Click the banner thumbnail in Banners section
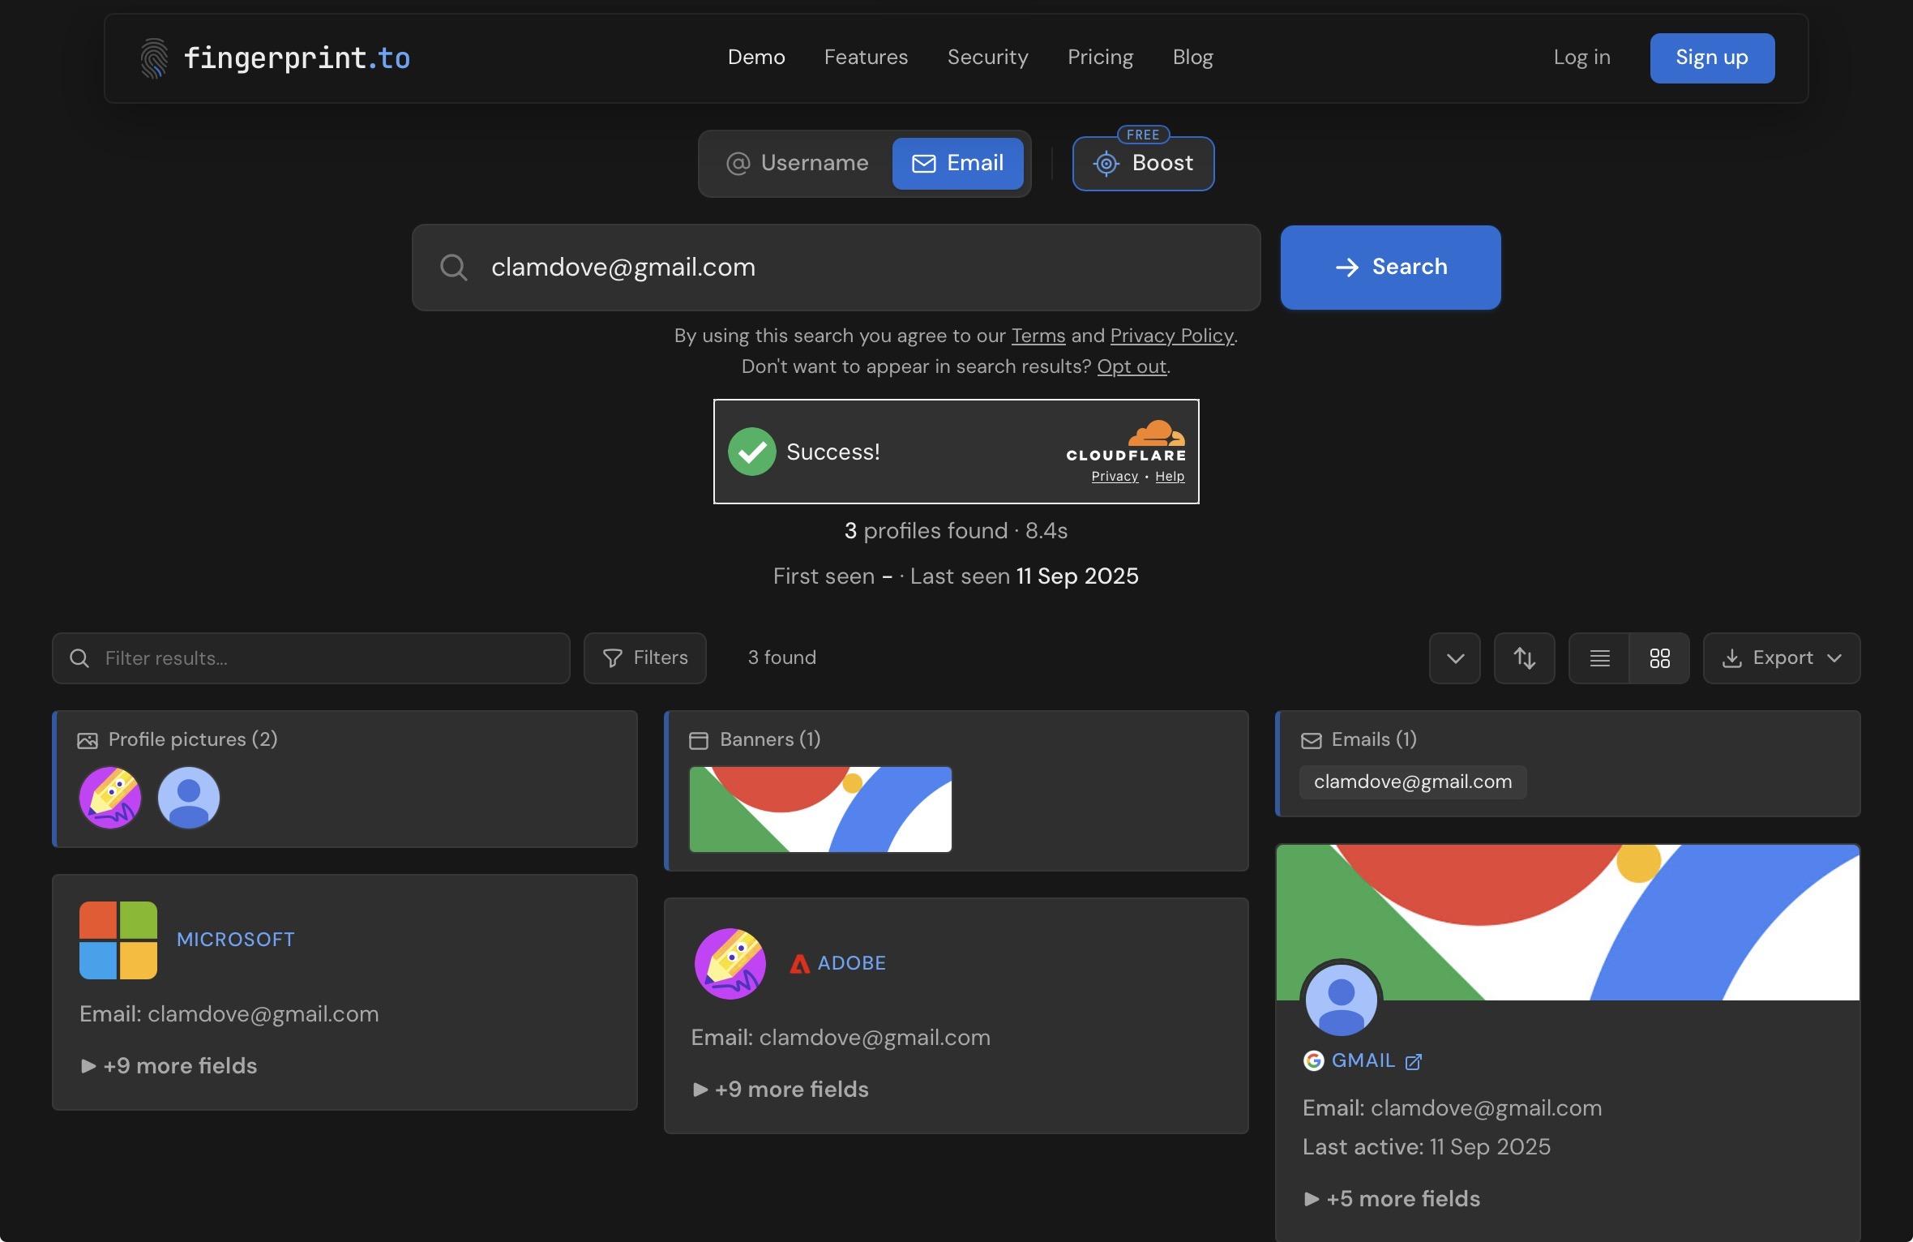 820,809
